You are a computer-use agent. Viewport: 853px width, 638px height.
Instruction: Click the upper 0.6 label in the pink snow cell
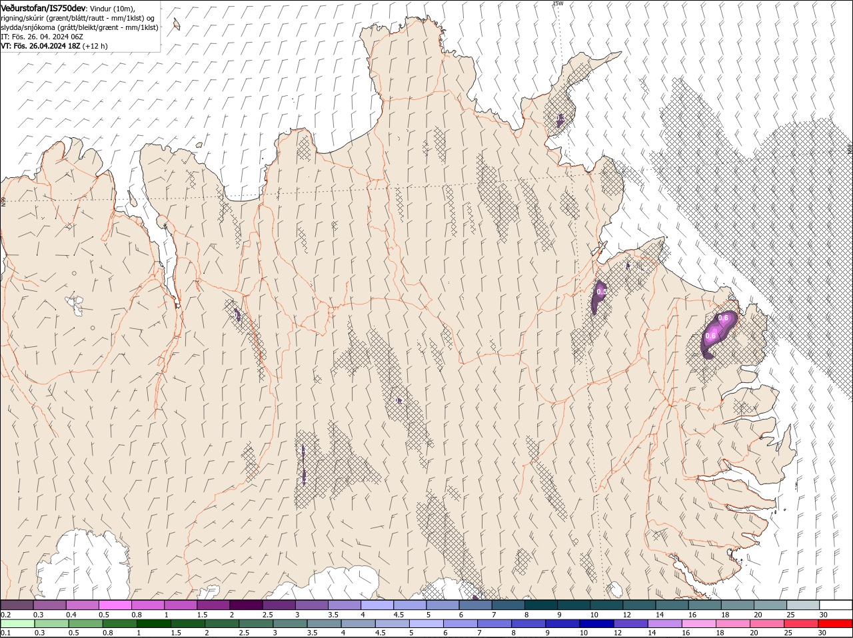723,318
